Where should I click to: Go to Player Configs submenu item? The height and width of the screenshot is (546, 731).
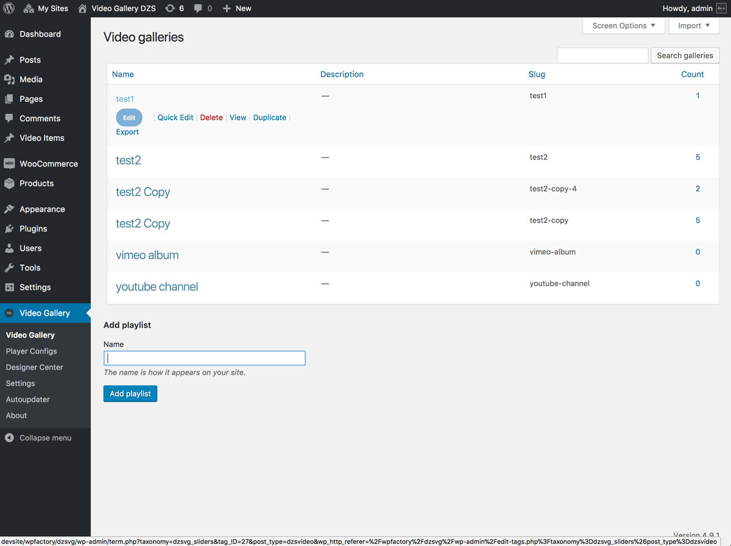(x=31, y=351)
